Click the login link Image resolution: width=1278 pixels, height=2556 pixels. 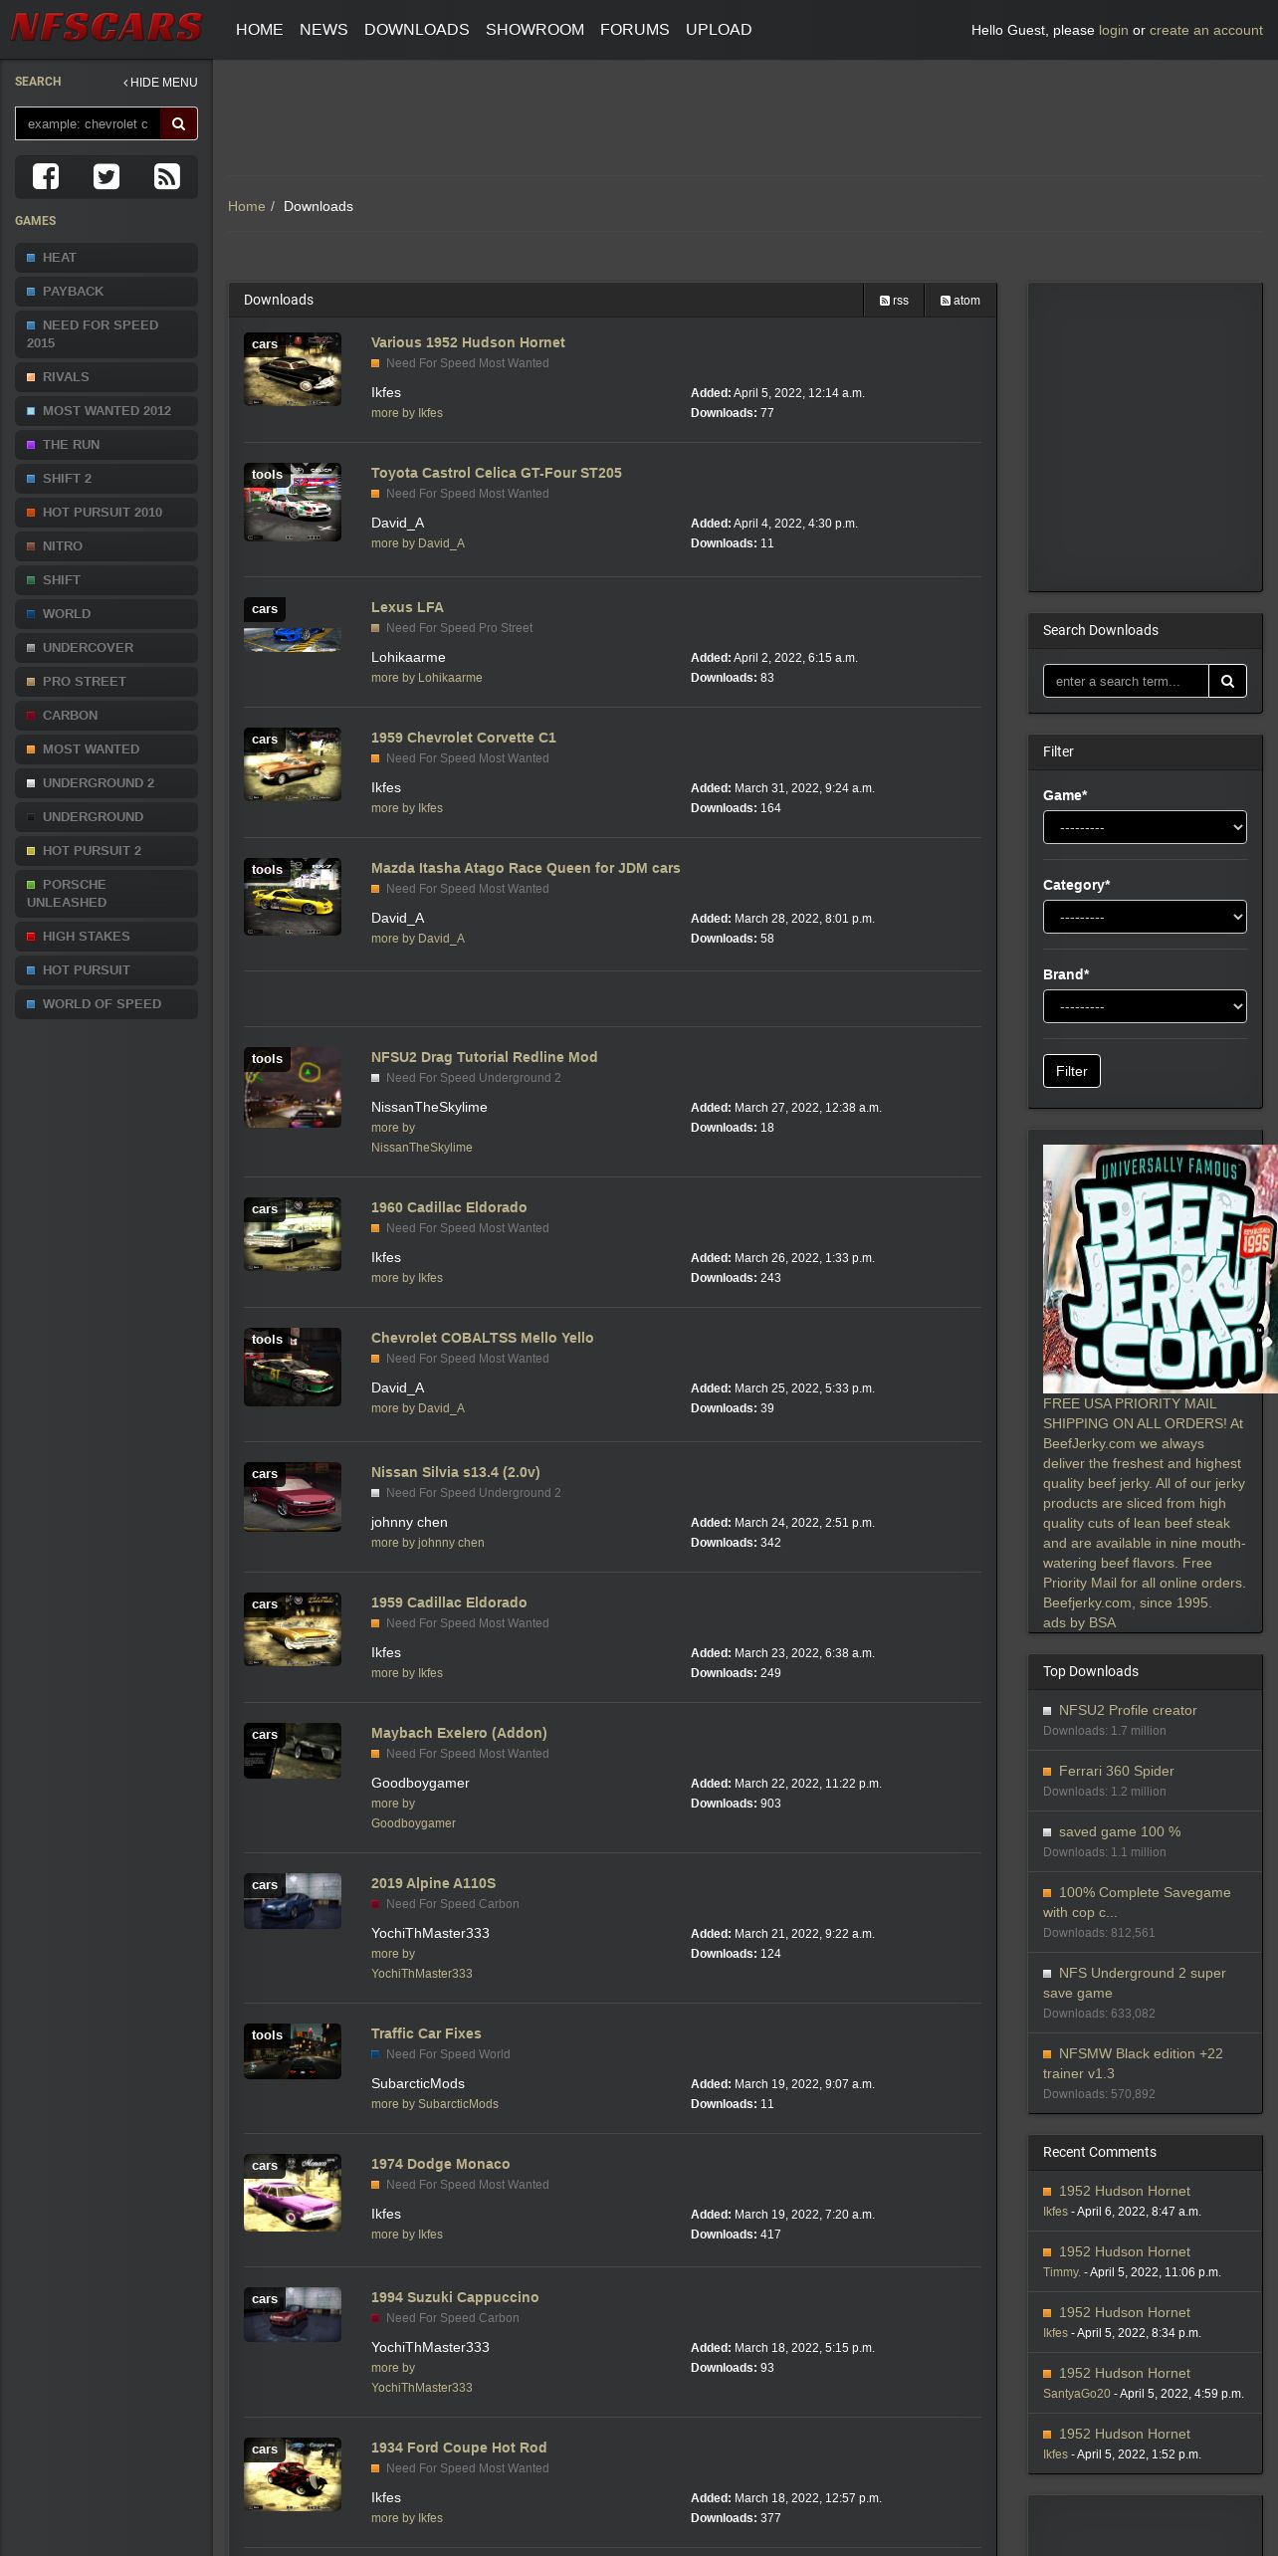coord(1113,31)
